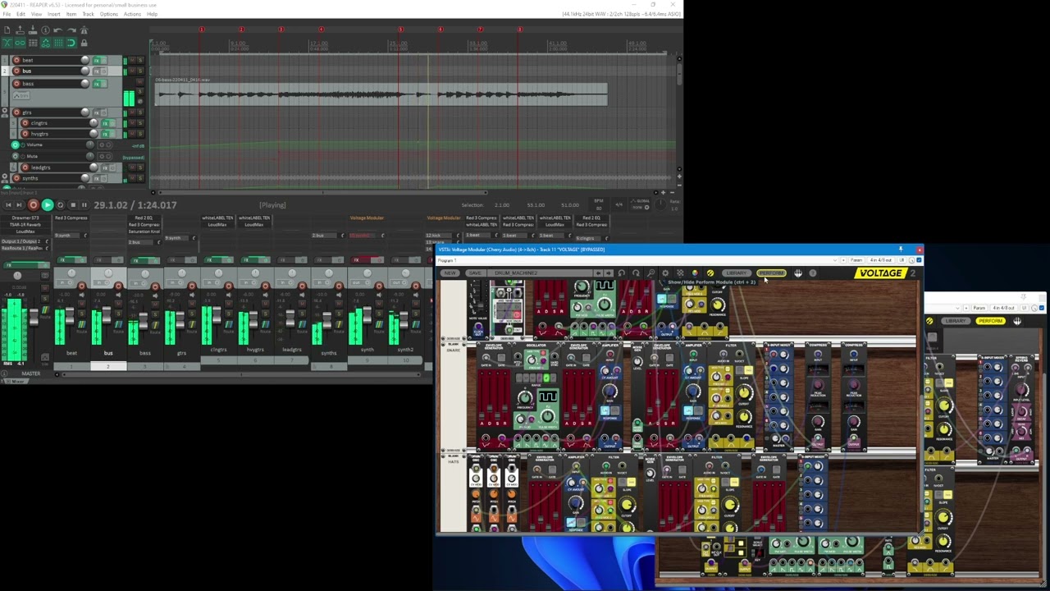Open Red 3 Compress on beat channel
1050x591 pixels.
(71, 218)
